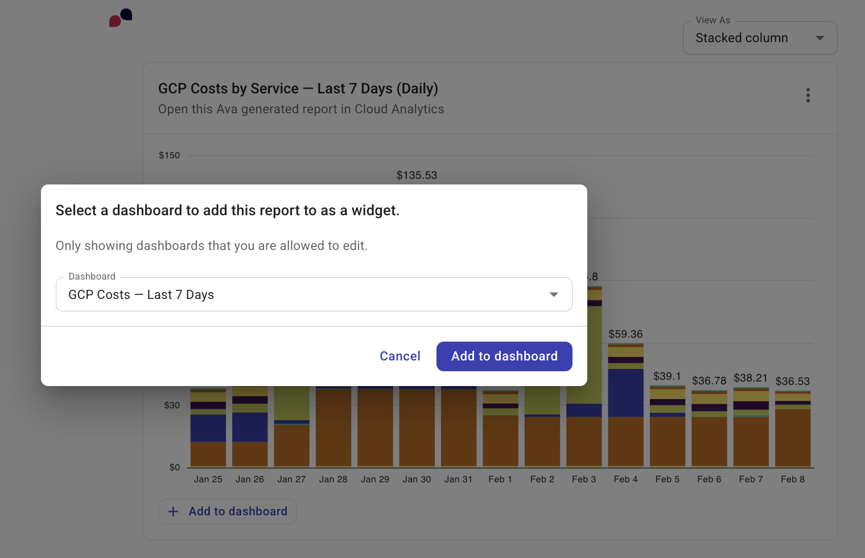Viewport: 865px width, 558px height.
Task: Click the Cancel button in the dialog
Action: point(400,356)
